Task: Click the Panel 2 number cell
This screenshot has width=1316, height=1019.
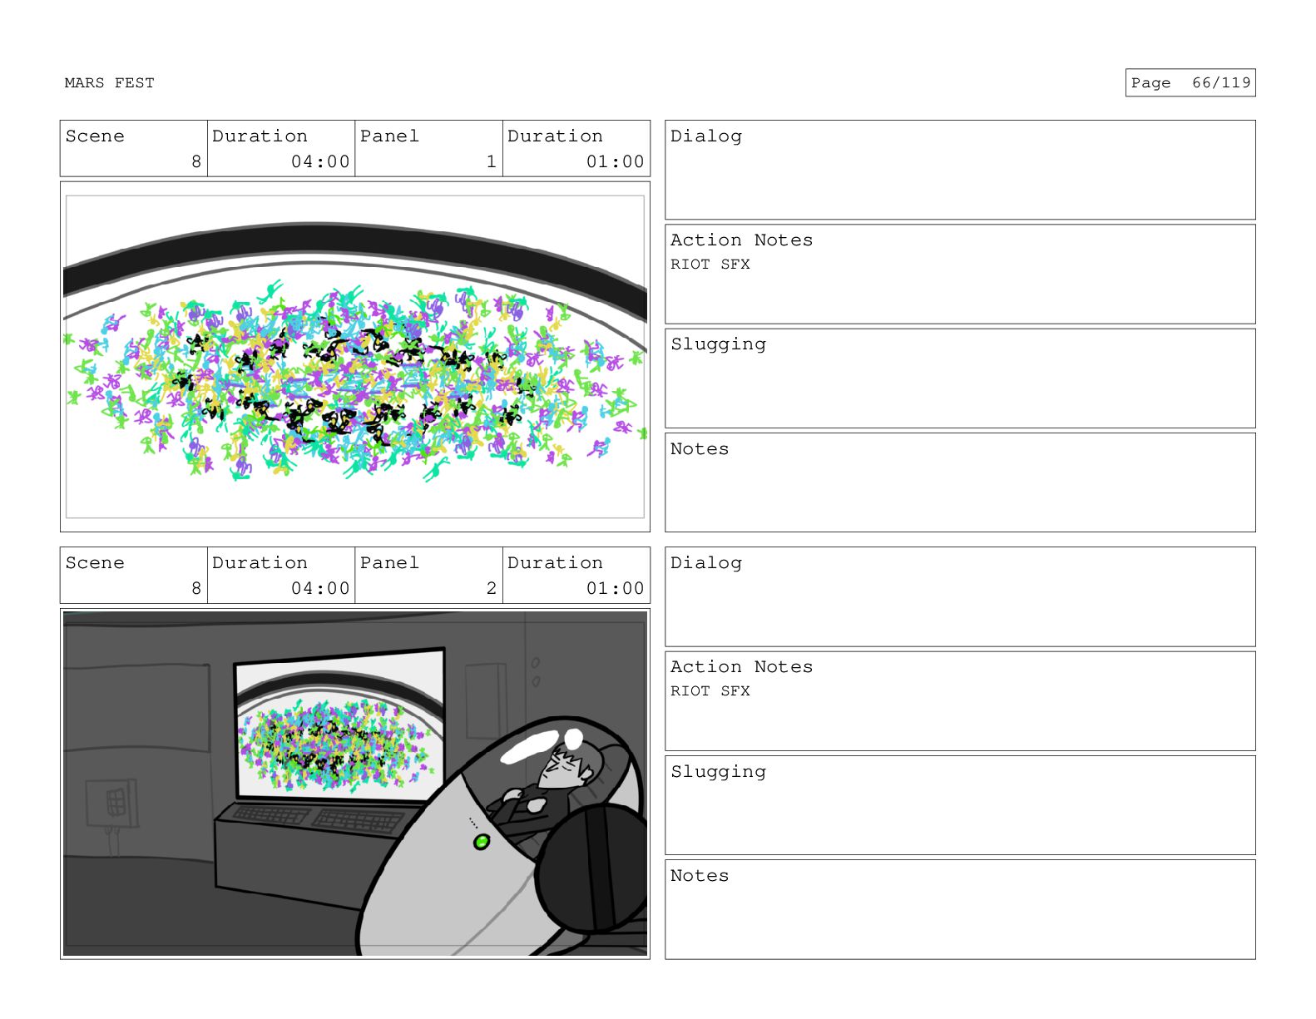Action: 428,576
